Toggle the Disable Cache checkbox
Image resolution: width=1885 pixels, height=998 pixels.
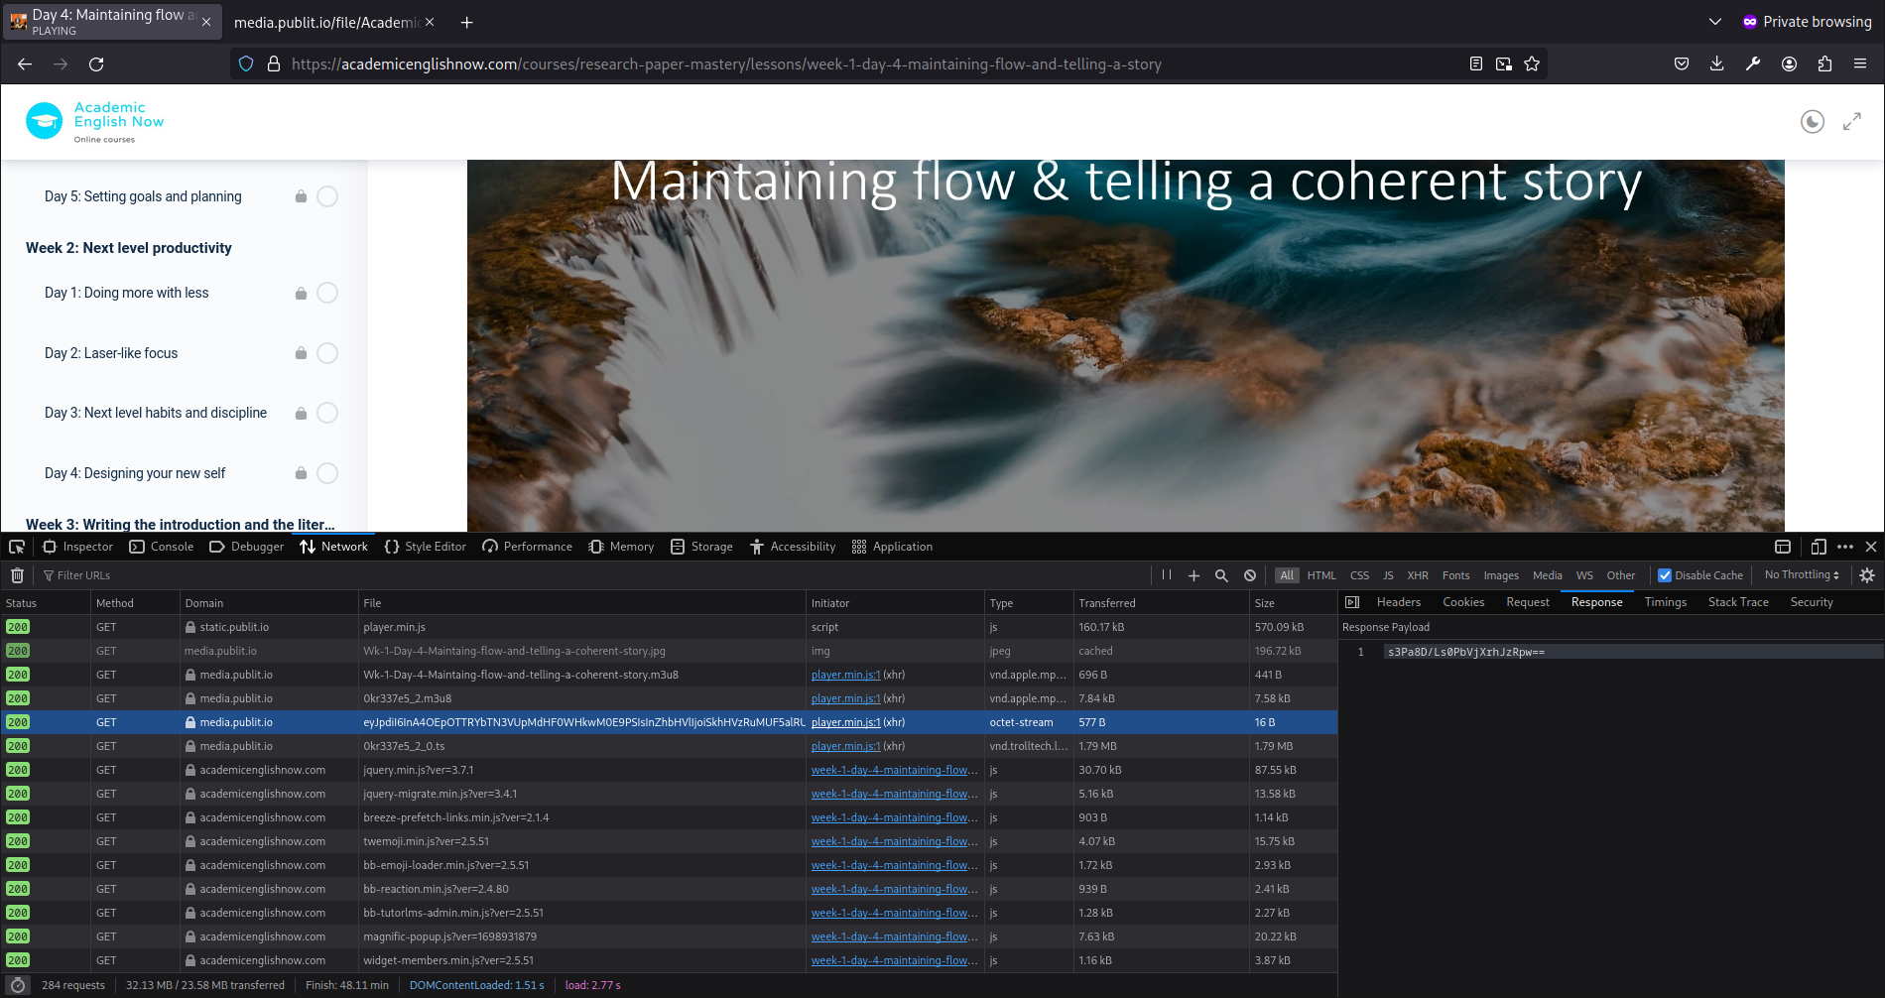pos(1665,575)
